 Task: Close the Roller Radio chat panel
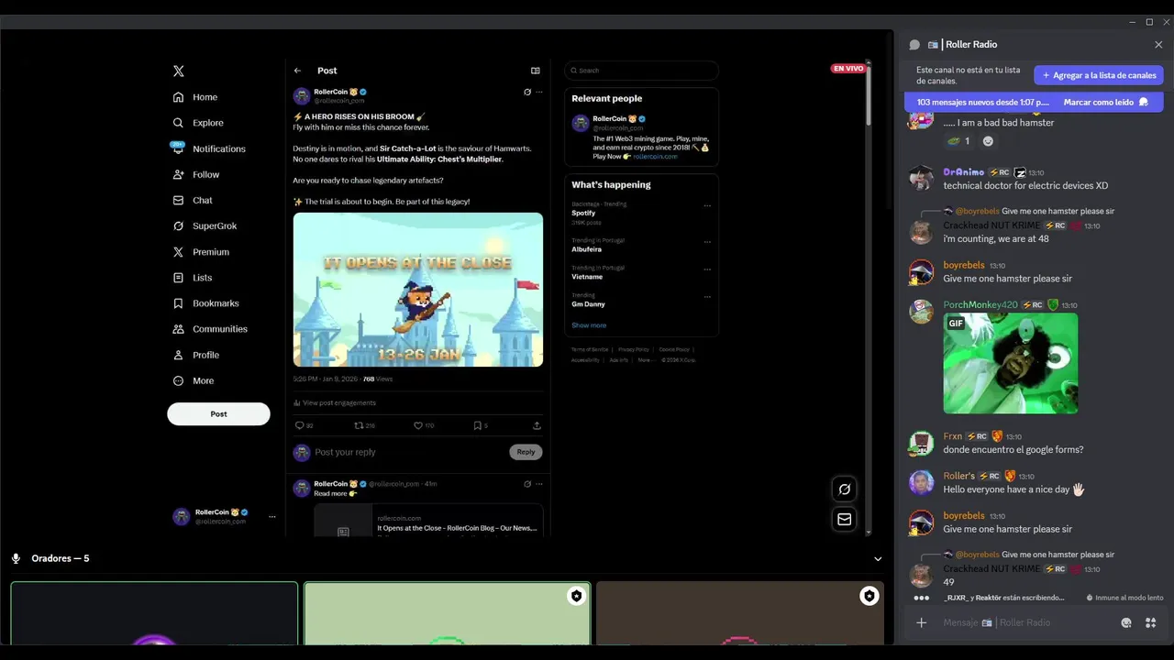click(1158, 45)
